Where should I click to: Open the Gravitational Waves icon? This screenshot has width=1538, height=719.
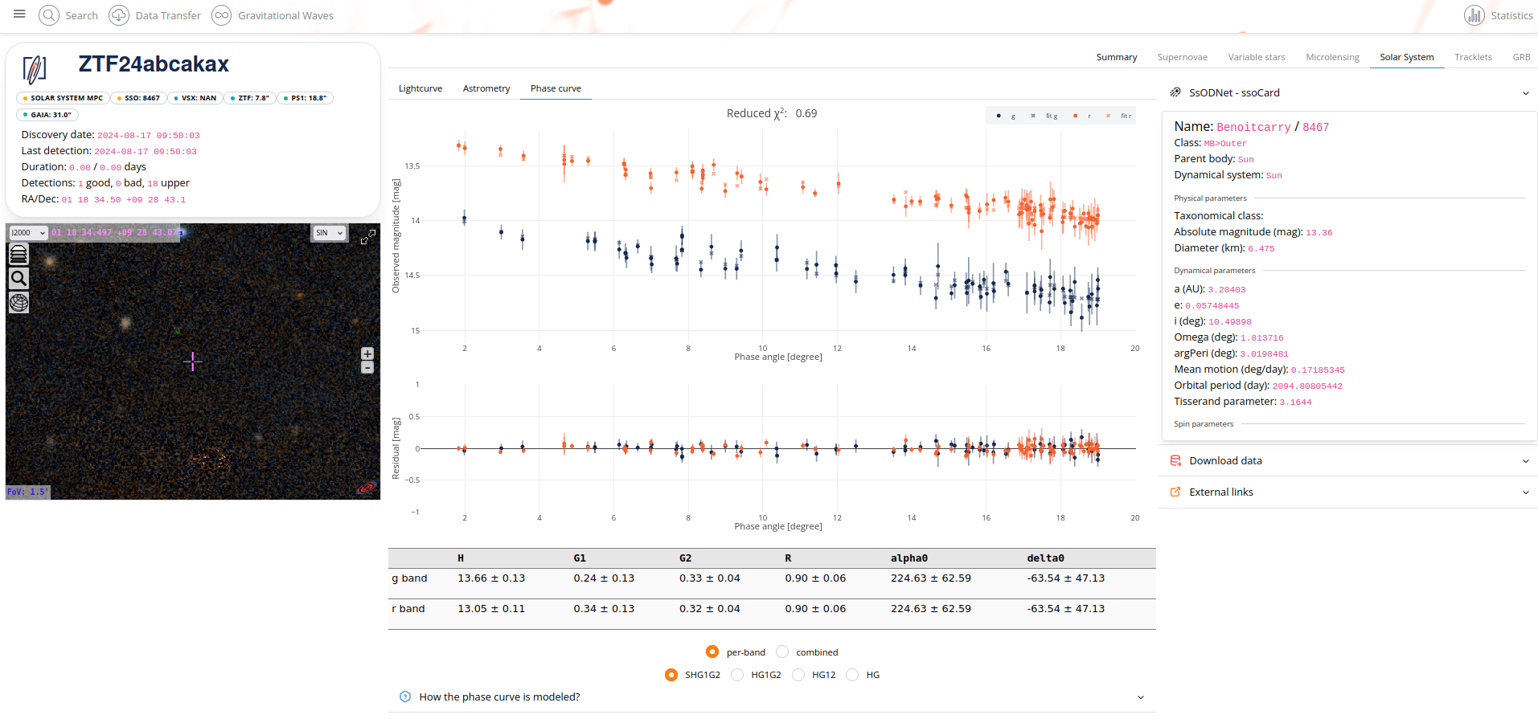point(221,15)
